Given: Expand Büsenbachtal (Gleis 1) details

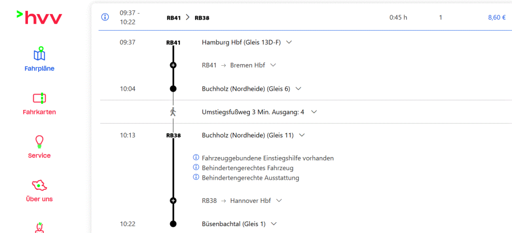Looking at the screenshot, I should (x=274, y=223).
